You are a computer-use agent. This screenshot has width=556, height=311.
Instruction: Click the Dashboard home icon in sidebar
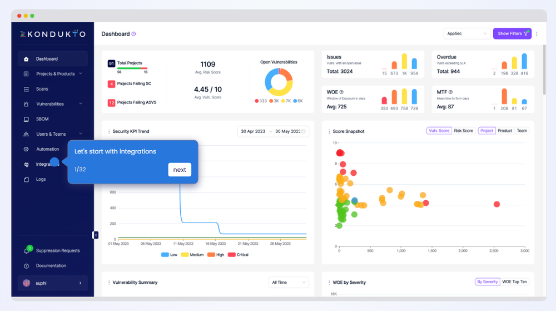click(26, 59)
